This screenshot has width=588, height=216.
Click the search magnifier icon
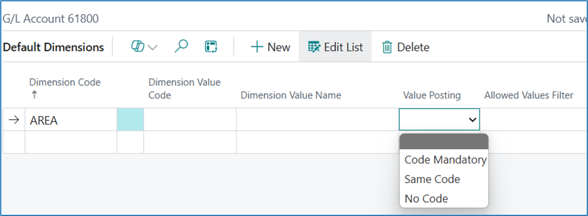181,47
